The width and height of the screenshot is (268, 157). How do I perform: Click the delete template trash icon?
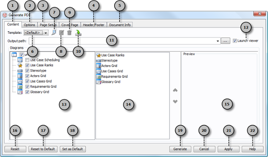pyautogui.click(x=69, y=33)
